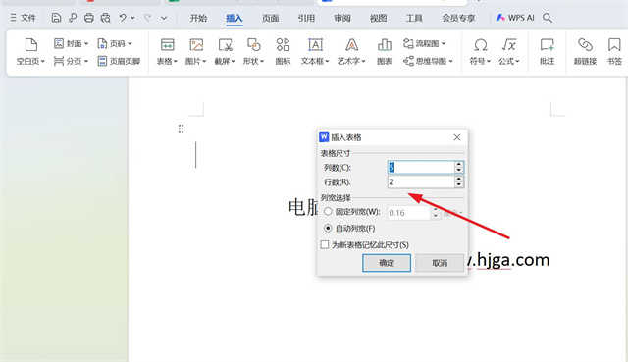Switch to the 引用 tab
Viewport: 628px width, 362px height.
[306, 18]
